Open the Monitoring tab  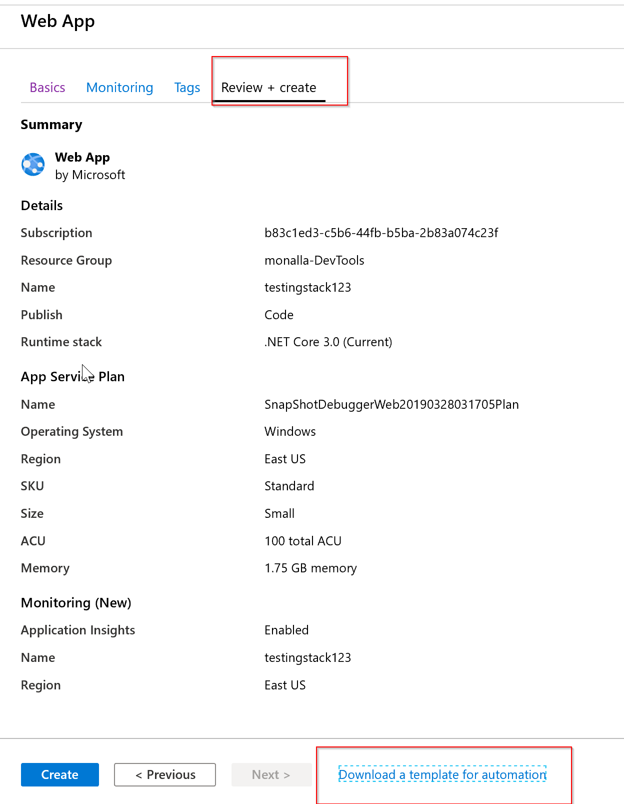pyautogui.click(x=119, y=87)
